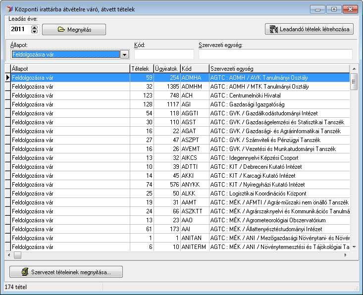Decrease the Leadás éve year spinner
This screenshot has height=295, width=363.
click(x=34, y=31)
